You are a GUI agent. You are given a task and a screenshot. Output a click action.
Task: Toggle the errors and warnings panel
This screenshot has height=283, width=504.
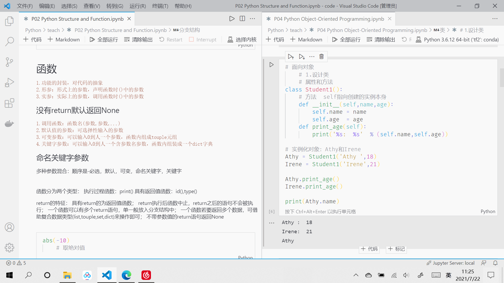[16, 263]
